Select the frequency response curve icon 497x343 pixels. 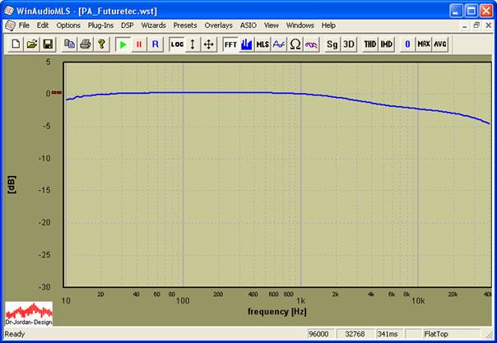[279, 44]
